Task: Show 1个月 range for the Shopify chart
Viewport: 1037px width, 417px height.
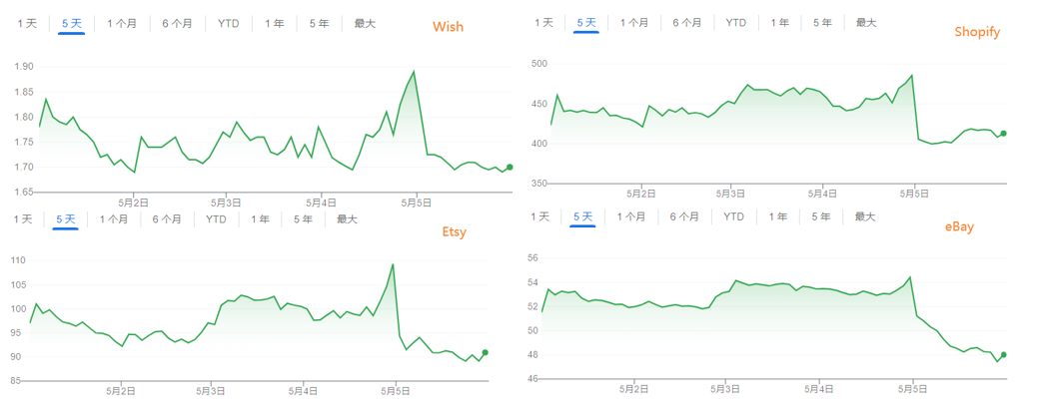Action: [634, 22]
